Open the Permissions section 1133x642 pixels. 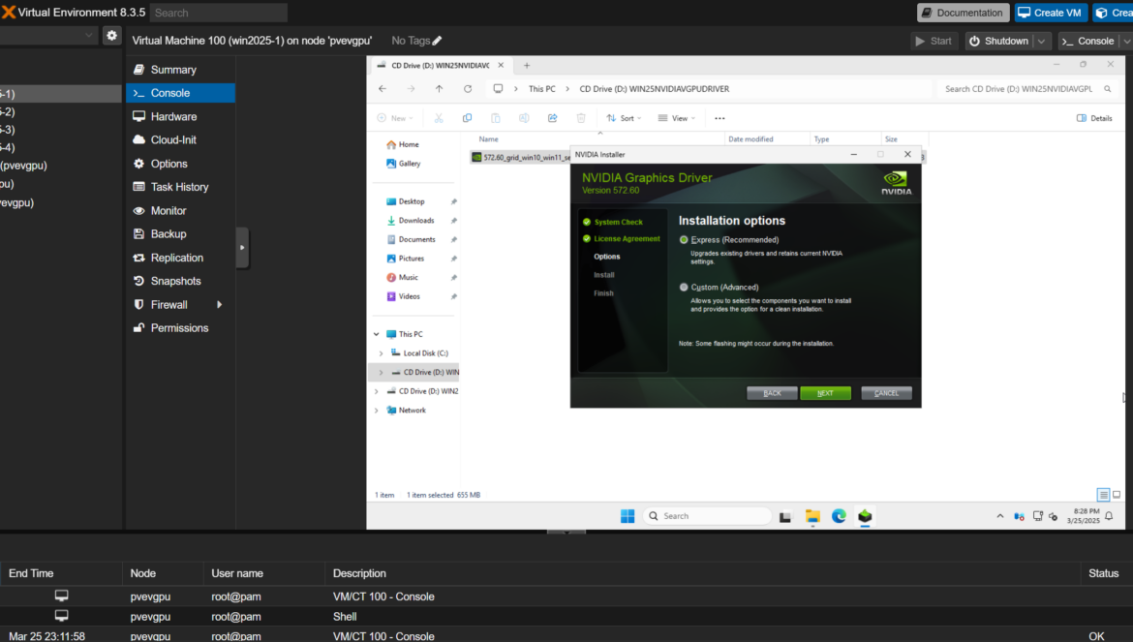tap(181, 328)
